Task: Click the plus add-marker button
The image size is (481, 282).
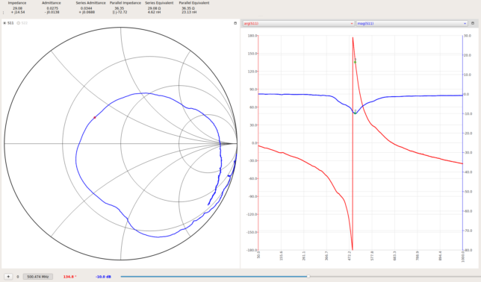Action: [x=8, y=277]
